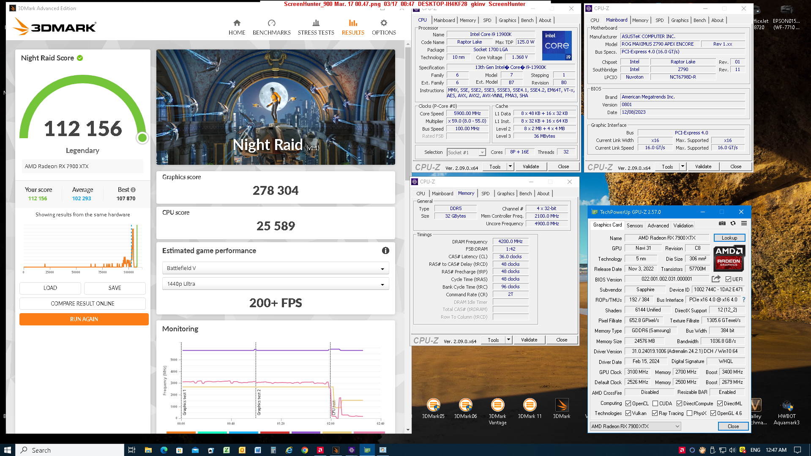The width and height of the screenshot is (811, 456).
Task: Click the GPU-Z BIOS share/export icon
Action: (x=716, y=279)
